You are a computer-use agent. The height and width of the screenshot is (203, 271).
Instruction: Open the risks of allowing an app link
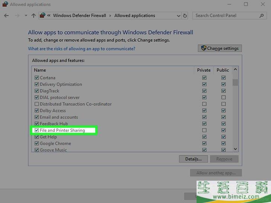point(82,49)
